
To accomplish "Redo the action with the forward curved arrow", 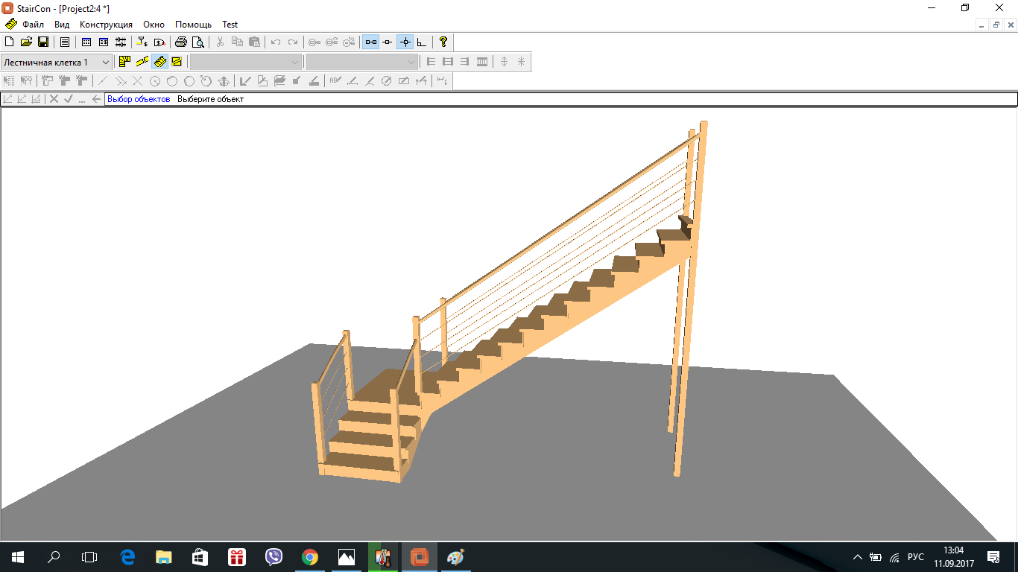I will click(293, 42).
